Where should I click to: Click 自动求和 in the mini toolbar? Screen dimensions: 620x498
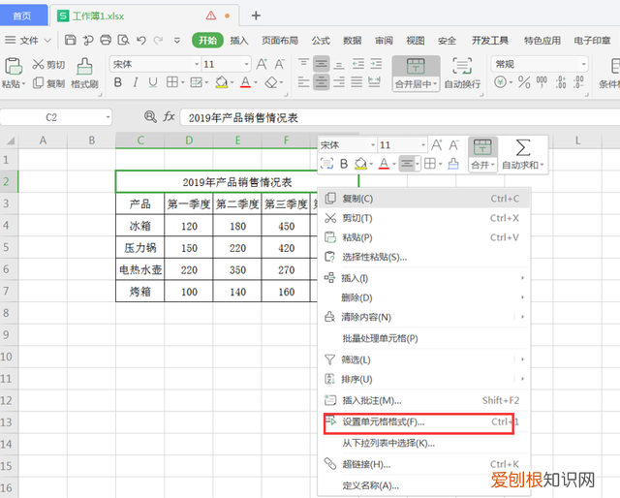click(523, 154)
